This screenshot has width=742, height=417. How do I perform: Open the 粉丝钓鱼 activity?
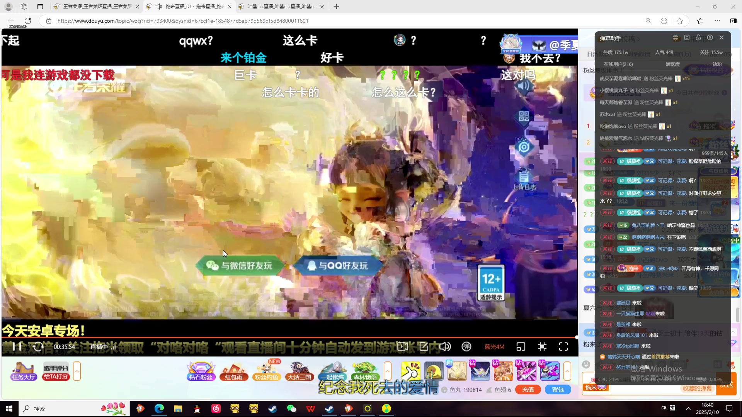(267, 371)
